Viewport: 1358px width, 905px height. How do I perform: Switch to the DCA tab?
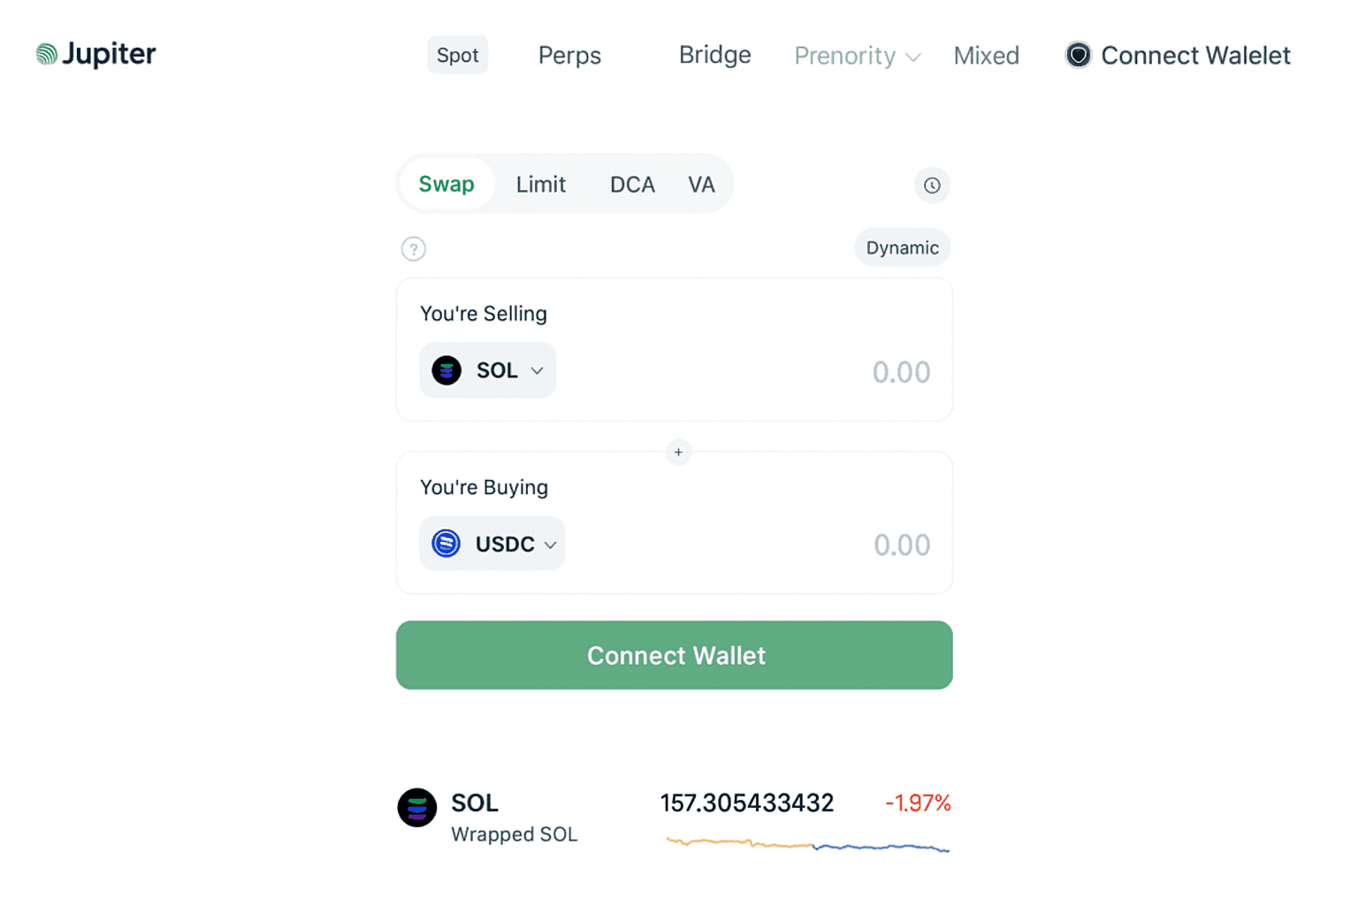632,185
